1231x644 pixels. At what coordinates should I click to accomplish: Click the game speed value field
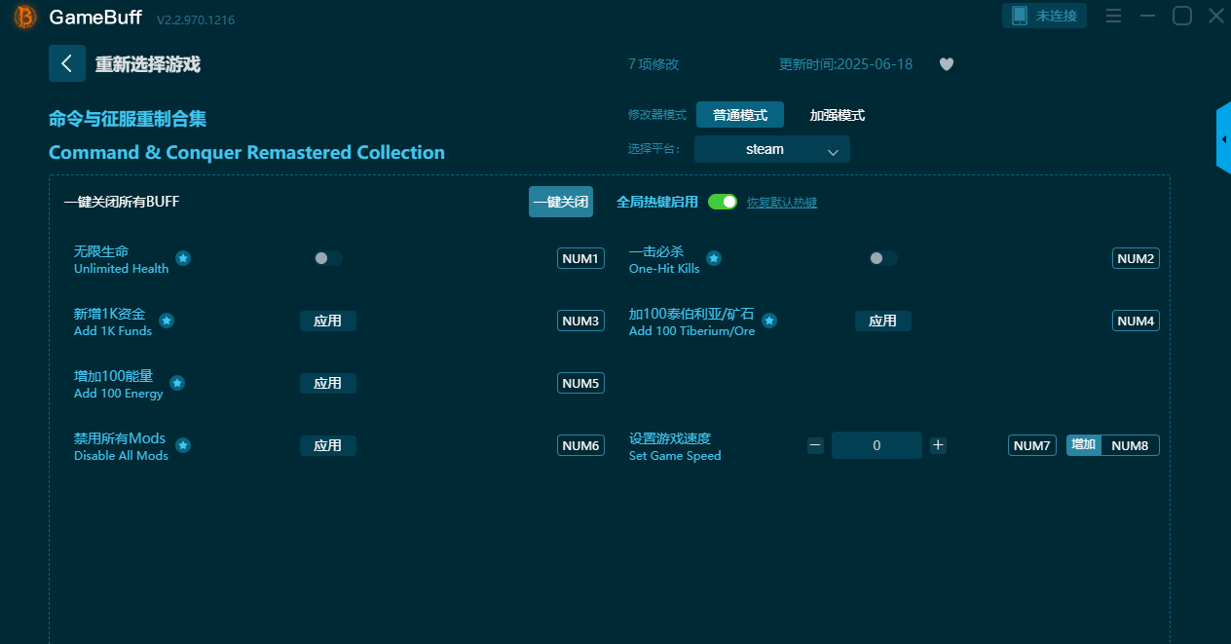click(x=877, y=445)
